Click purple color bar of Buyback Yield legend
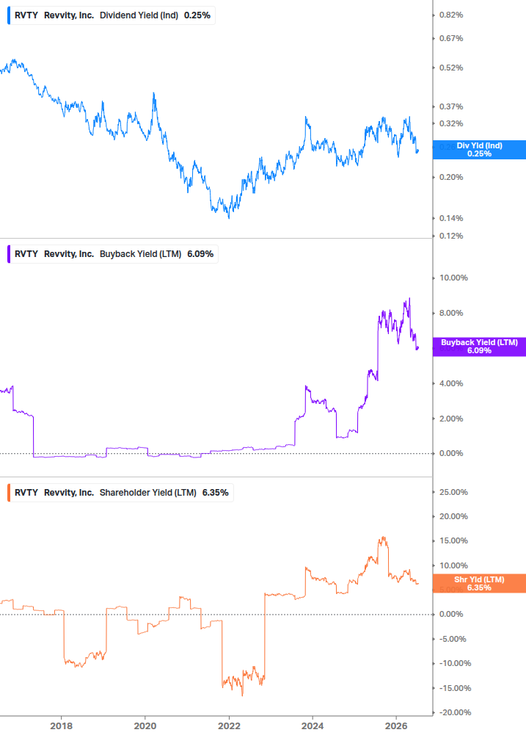526x738 pixels. (x=9, y=253)
